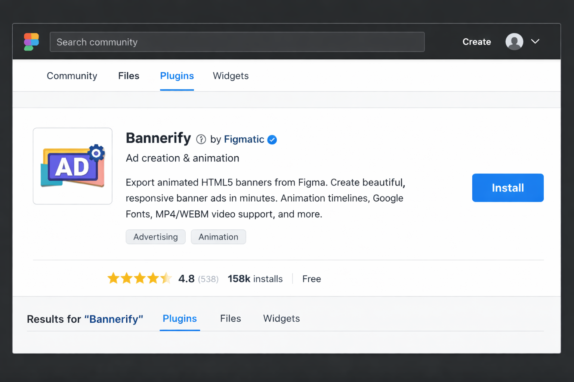Screen dimensions: 574x382
Task: Click the "Ad creation & animation" subtitle
Action: pyautogui.click(x=182, y=158)
